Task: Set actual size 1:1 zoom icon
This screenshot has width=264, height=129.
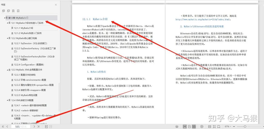Action: (x=210, y=126)
